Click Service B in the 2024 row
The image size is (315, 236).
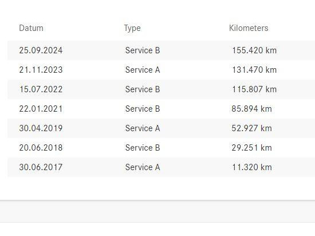(143, 50)
